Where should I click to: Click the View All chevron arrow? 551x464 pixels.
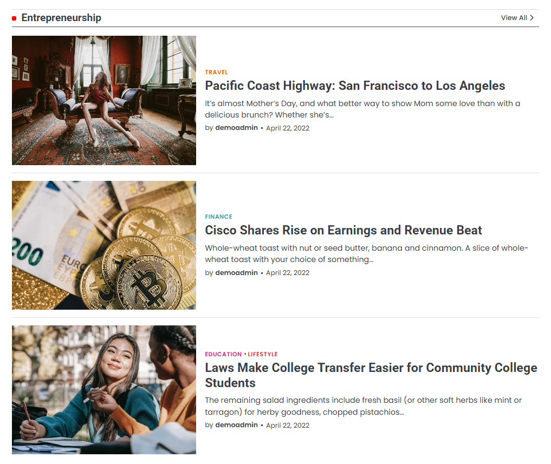(531, 17)
